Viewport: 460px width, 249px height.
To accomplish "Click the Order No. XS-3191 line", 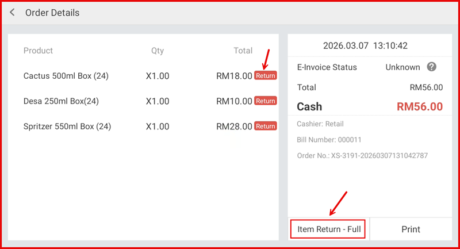I will pyautogui.click(x=362, y=156).
